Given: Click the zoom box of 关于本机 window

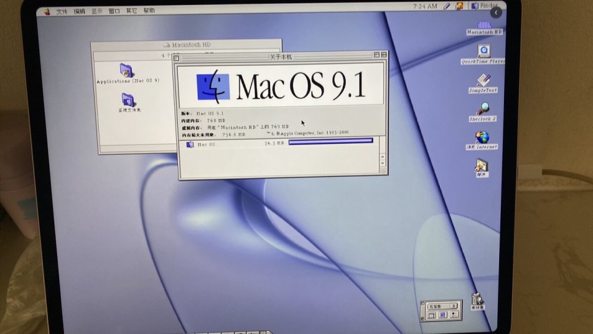Looking at the screenshot, I should (x=377, y=55).
